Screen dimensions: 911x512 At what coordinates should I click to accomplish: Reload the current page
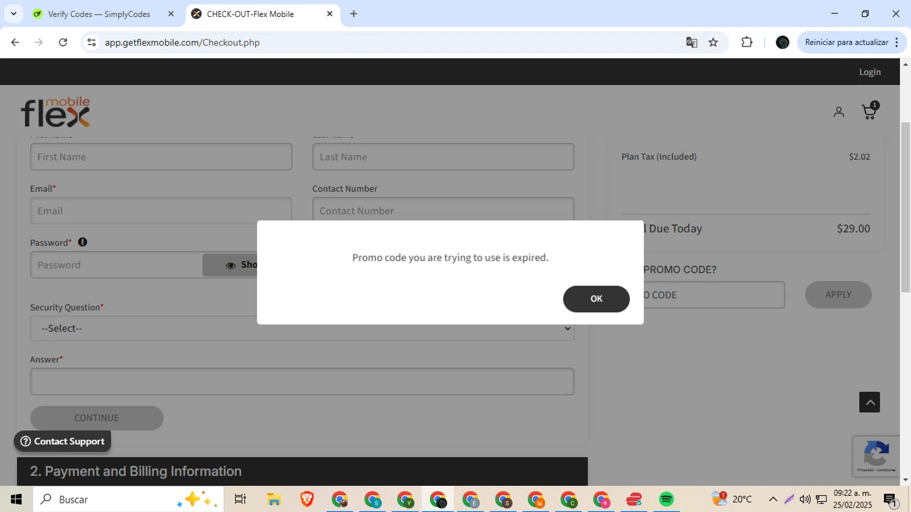(x=63, y=43)
